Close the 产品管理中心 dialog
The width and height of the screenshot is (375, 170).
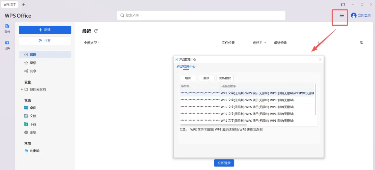[x=320, y=60]
